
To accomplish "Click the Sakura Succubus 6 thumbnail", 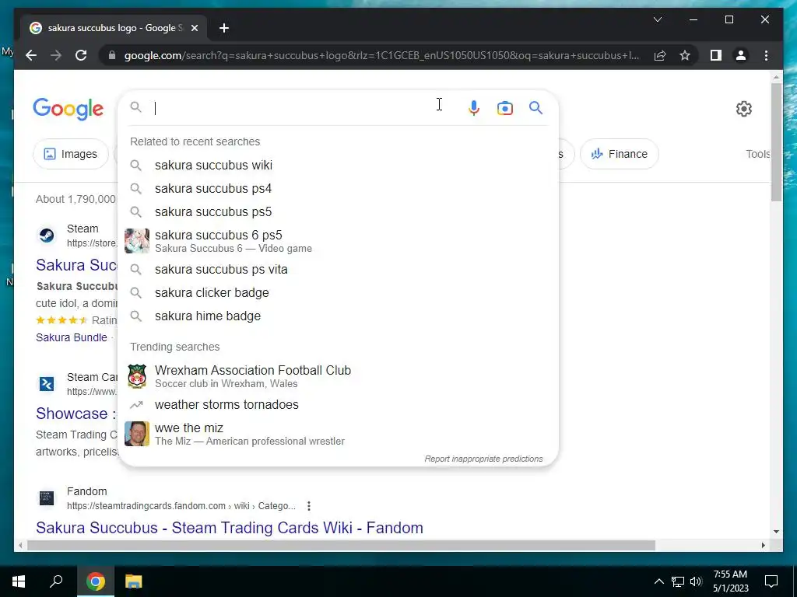I will (137, 241).
